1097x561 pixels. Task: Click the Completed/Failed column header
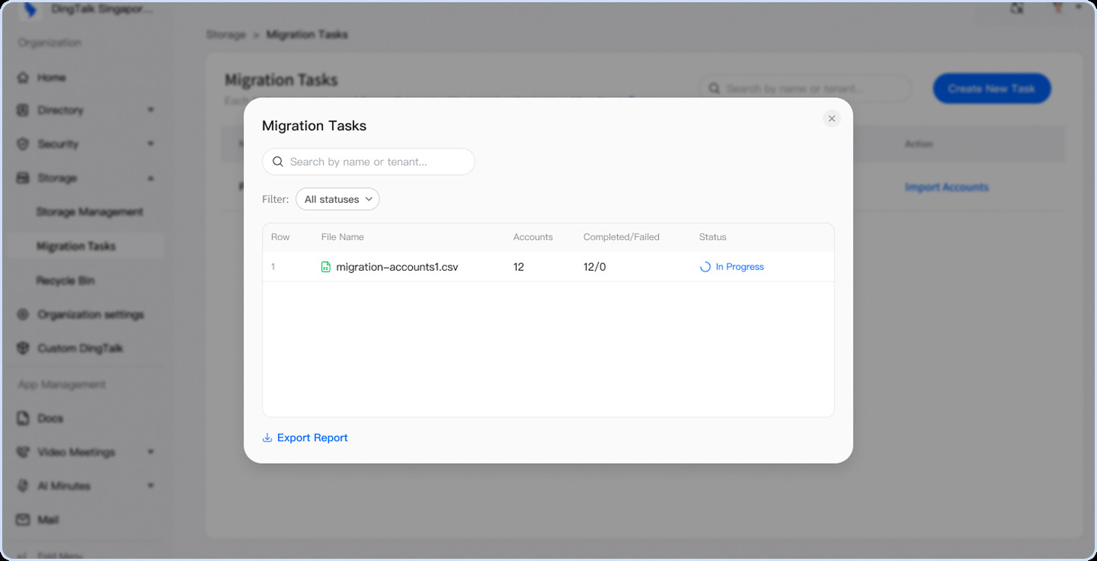tap(621, 237)
